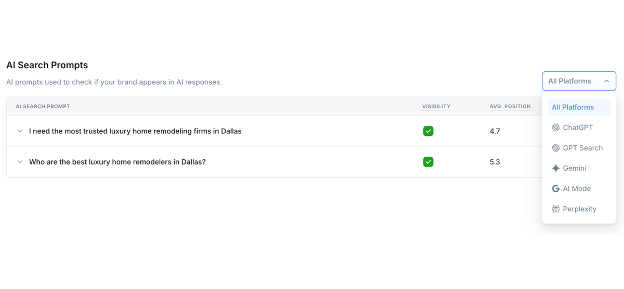Pick Gemini from the dropdown
The image size is (624, 289).
pyautogui.click(x=574, y=168)
